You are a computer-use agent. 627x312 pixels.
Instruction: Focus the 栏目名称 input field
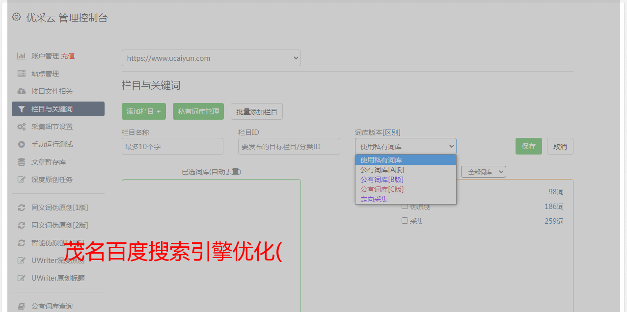(x=172, y=146)
